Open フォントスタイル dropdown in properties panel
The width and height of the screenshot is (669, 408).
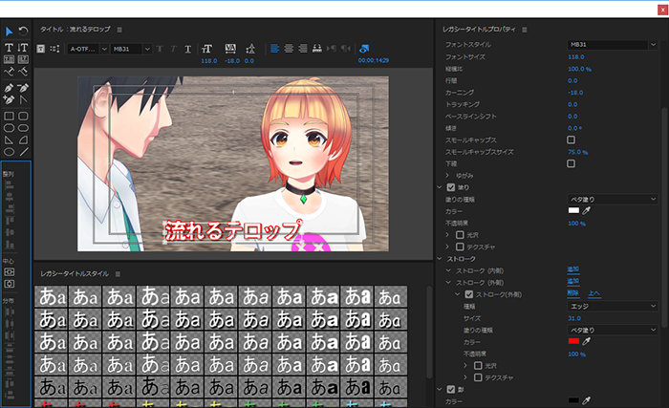click(x=612, y=44)
